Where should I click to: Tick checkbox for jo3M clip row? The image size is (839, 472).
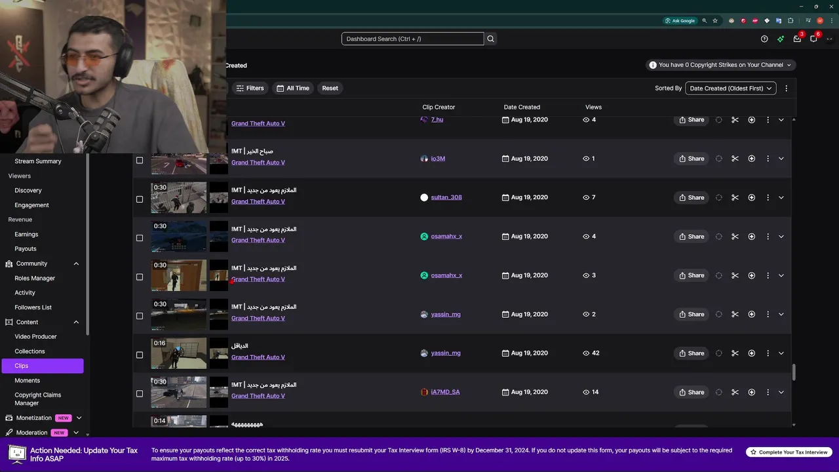point(139,160)
